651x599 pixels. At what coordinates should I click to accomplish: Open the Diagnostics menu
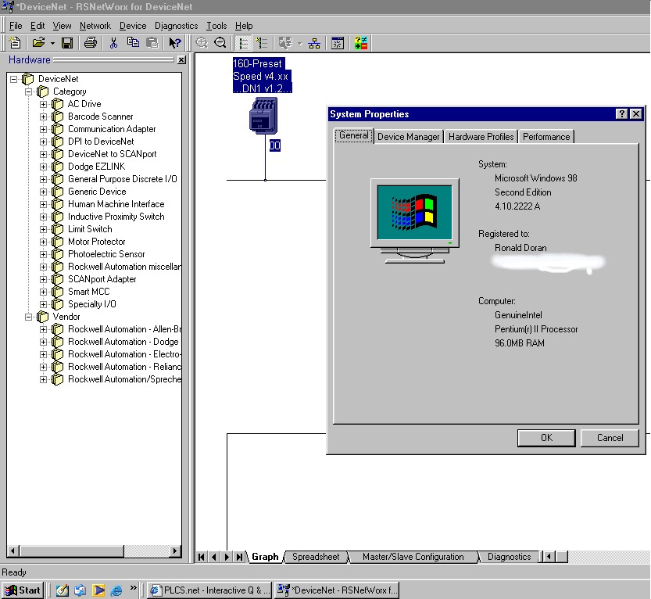176,26
